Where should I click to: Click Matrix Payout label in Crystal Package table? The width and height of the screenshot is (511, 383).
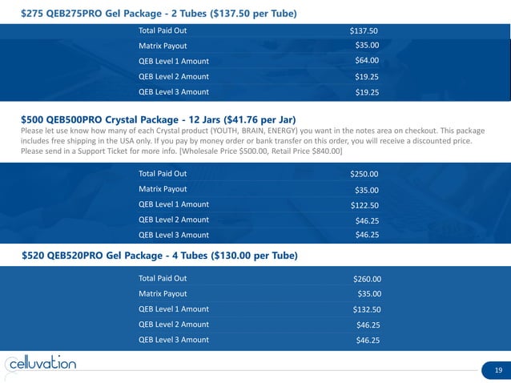pyautogui.click(x=163, y=189)
